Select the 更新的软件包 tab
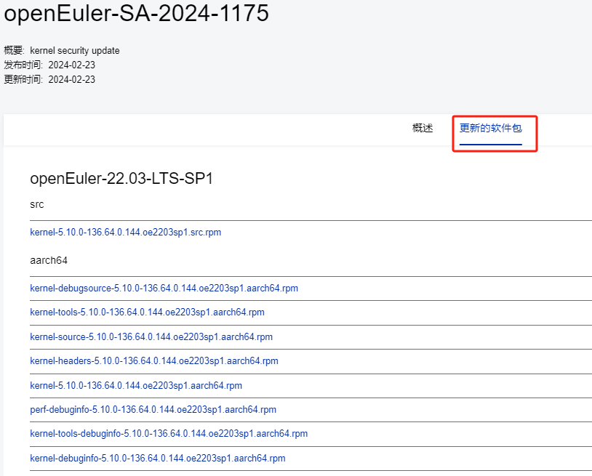 point(490,129)
